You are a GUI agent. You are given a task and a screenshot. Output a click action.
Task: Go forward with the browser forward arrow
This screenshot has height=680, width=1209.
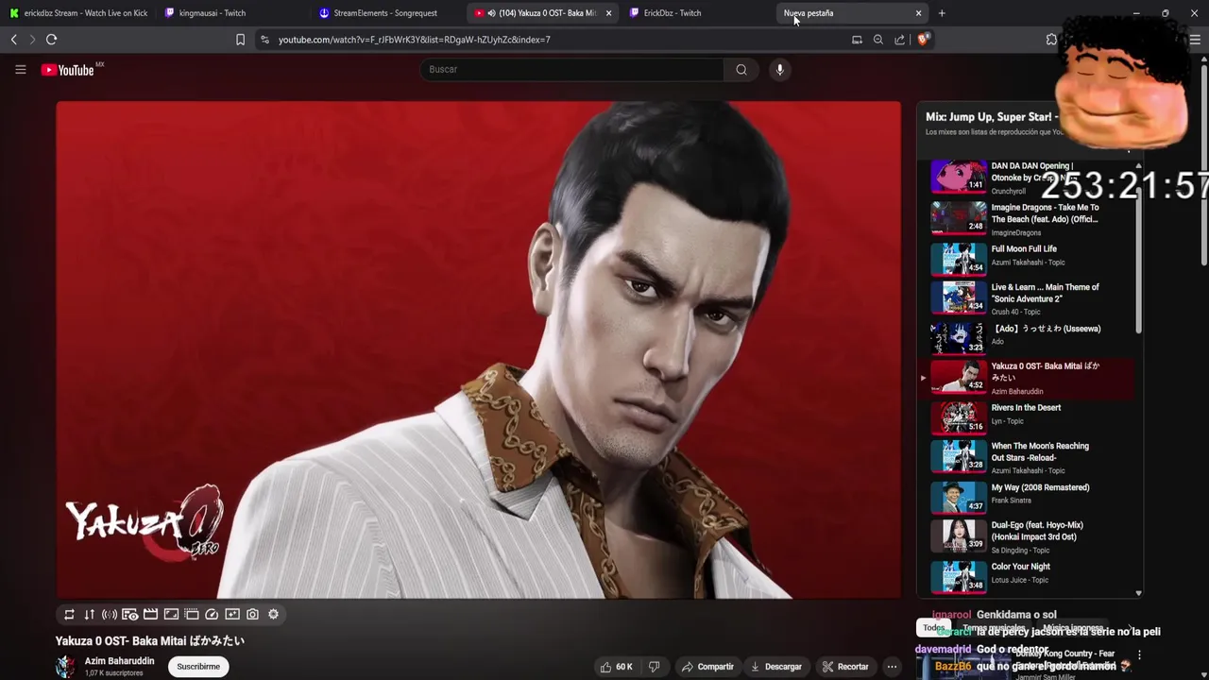click(x=32, y=40)
